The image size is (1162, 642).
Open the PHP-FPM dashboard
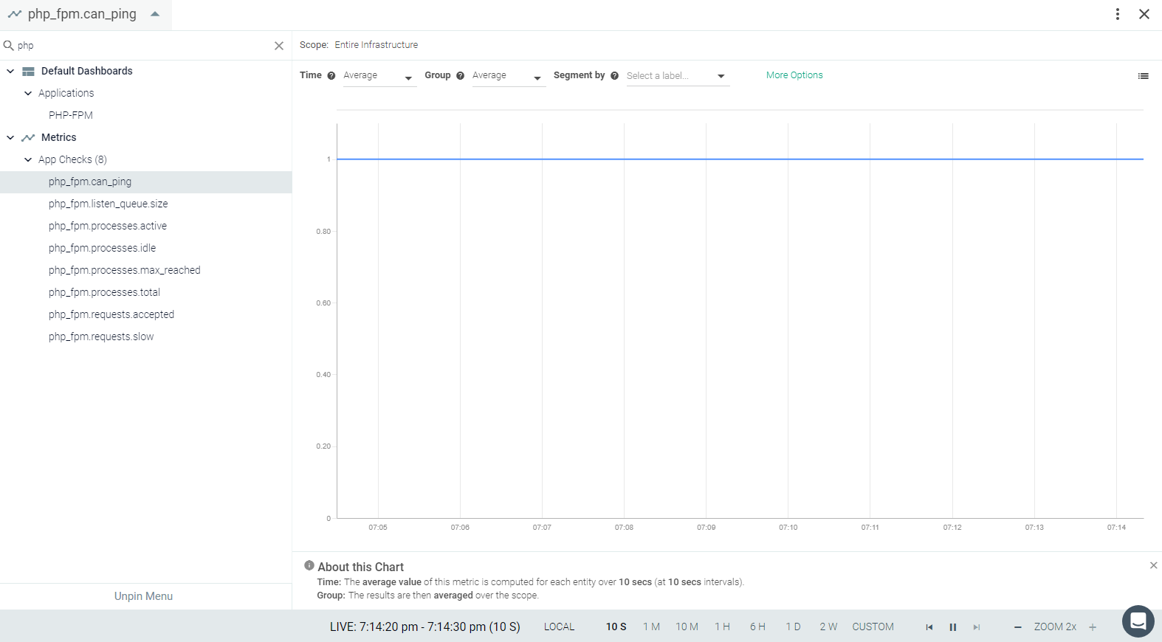71,116
